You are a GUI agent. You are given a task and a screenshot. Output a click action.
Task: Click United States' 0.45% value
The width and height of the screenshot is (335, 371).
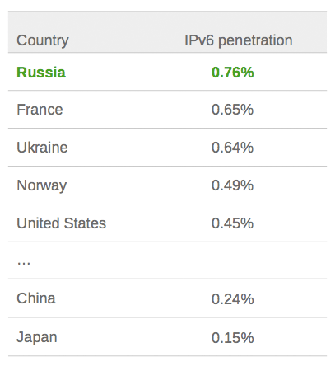click(233, 223)
